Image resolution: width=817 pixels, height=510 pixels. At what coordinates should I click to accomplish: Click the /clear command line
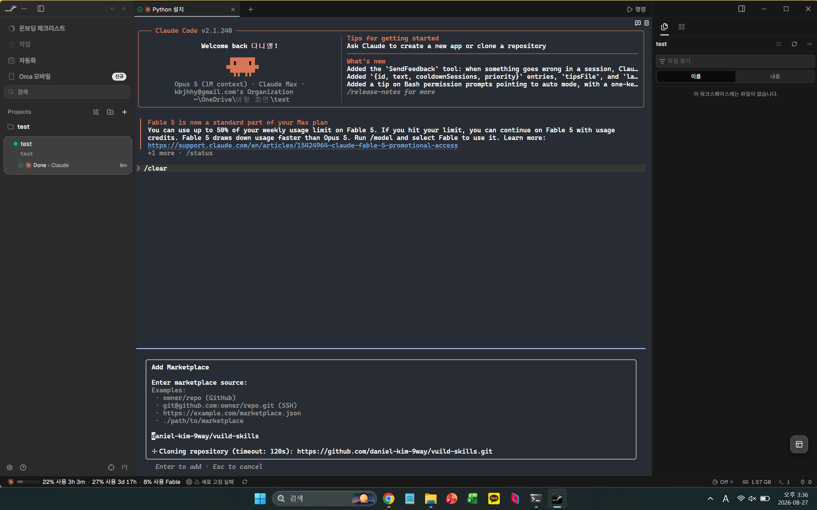(391, 168)
